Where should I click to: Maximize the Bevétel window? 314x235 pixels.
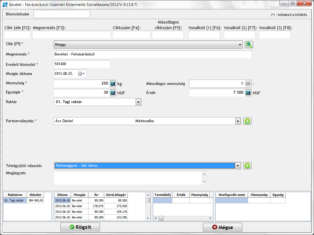click(x=293, y=3)
